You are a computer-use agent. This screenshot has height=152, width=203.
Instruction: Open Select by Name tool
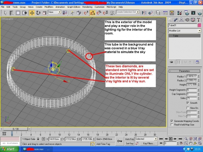(12, 13)
